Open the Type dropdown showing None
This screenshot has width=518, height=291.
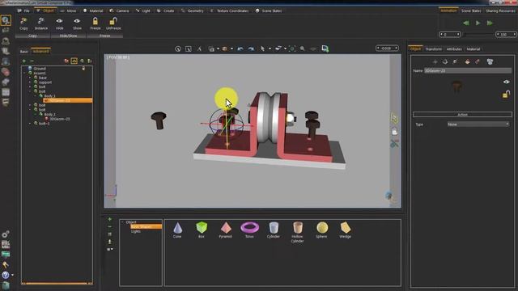click(x=478, y=124)
